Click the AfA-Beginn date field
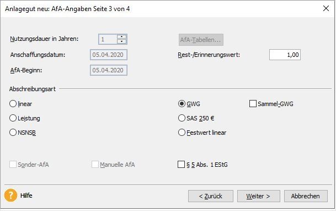 (x=109, y=70)
